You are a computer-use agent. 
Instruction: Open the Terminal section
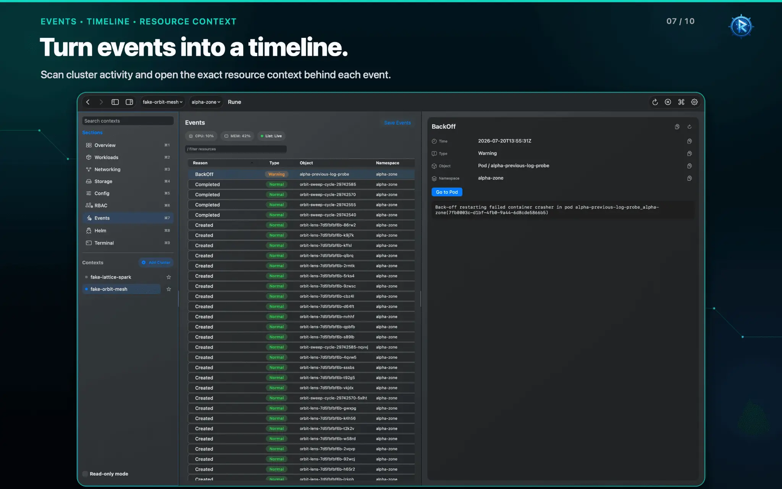(x=128, y=243)
